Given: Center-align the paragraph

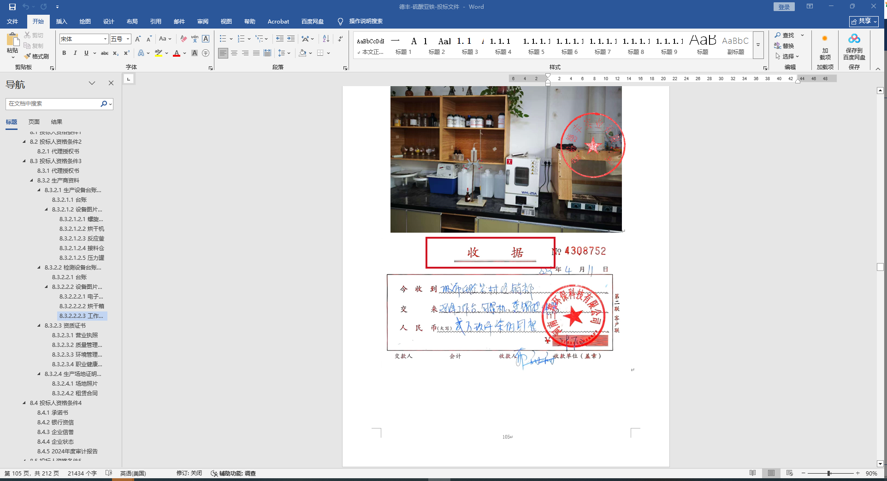Looking at the screenshot, I should [x=234, y=53].
